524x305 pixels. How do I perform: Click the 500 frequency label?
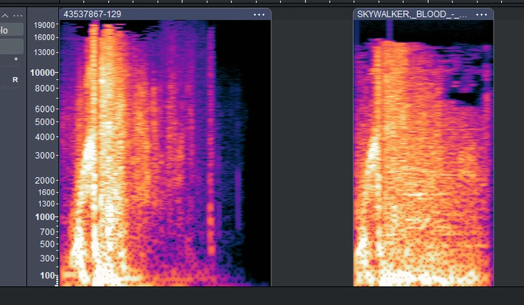point(47,244)
